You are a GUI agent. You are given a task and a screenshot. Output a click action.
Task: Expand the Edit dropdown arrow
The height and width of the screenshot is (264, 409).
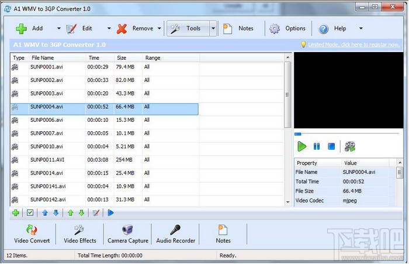pos(109,28)
